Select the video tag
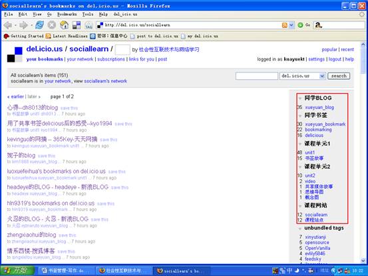The image size is (368, 276). pyautogui.click(x=310, y=182)
